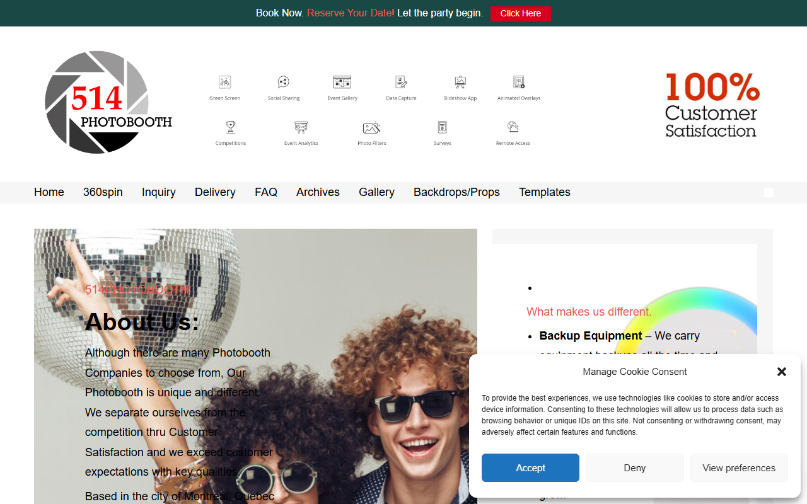Click the 100% Customer Satisfaction badge
The width and height of the screenshot is (807, 504).
click(x=712, y=105)
